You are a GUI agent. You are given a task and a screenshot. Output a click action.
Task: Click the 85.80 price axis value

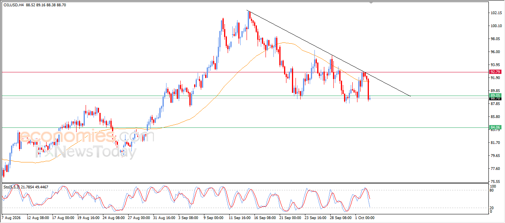(496, 117)
